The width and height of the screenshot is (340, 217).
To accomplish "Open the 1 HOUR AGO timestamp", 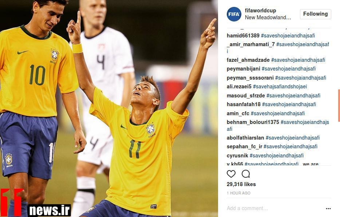I will coord(238,193).
